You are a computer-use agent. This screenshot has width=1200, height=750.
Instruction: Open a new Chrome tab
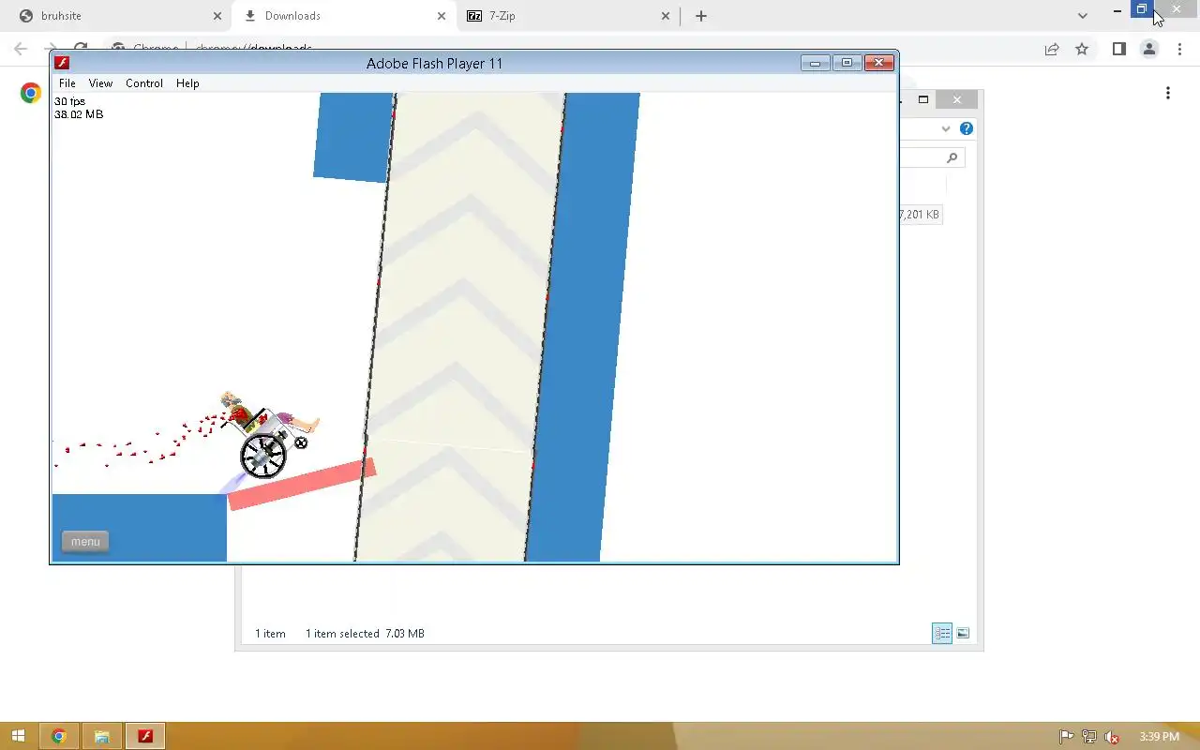(700, 16)
